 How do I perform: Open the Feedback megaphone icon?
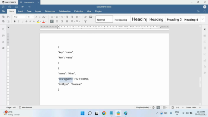(x=3, y=48)
